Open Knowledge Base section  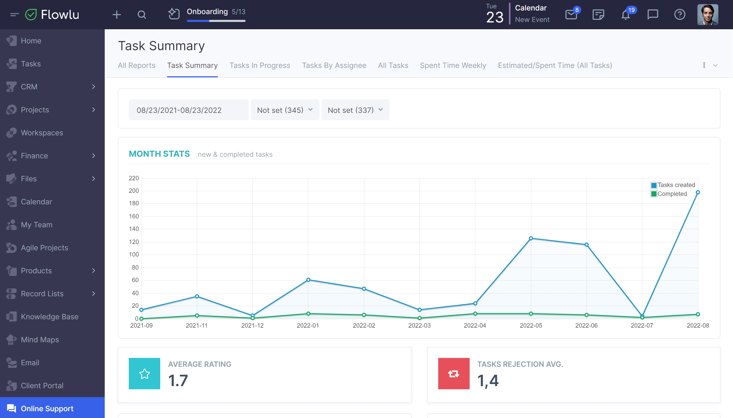pyautogui.click(x=49, y=317)
